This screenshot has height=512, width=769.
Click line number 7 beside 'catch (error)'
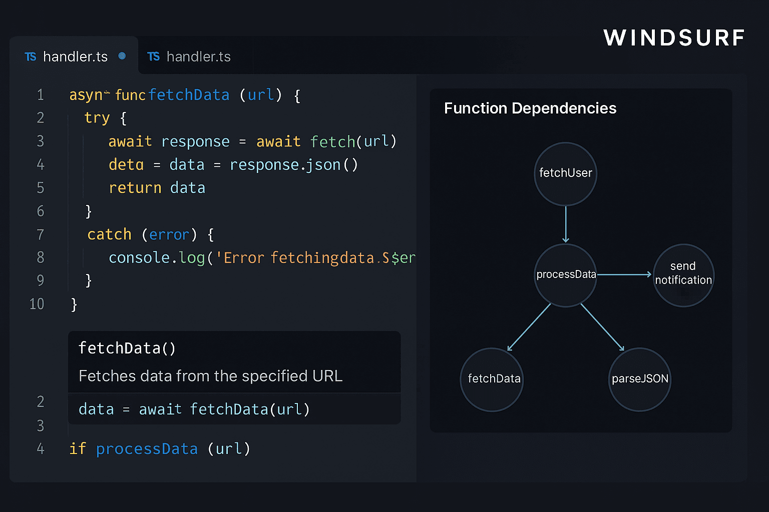41,234
